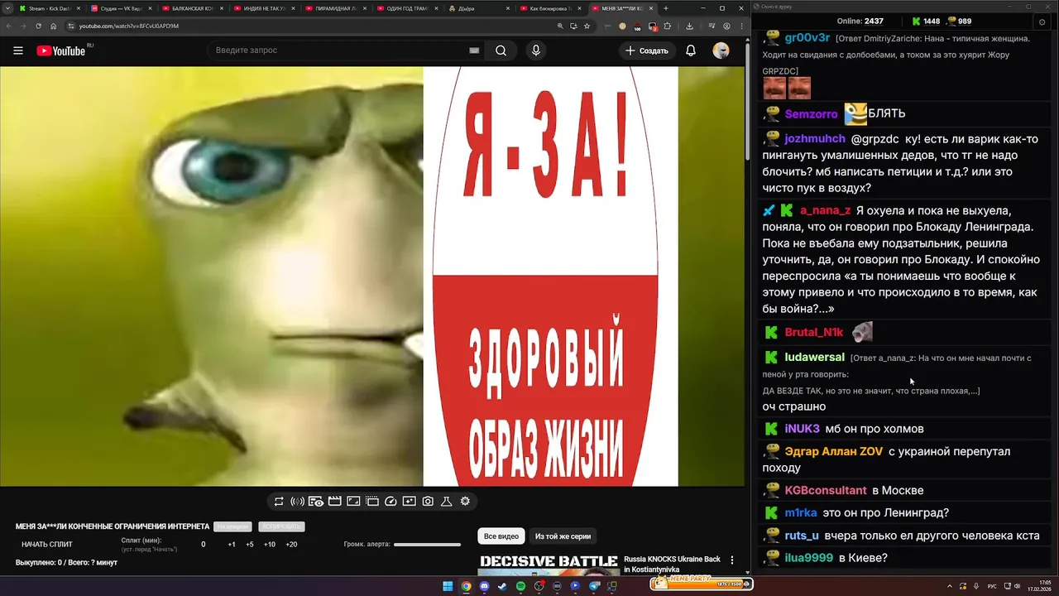This screenshot has width=1059, height=596.
Task: Go to the YouTube home logo
Action: 60,50
